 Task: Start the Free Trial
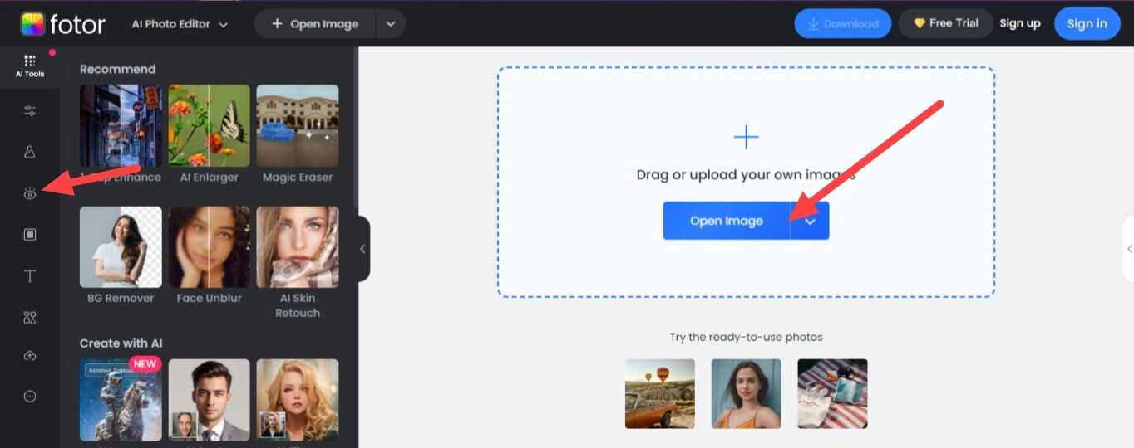[945, 23]
